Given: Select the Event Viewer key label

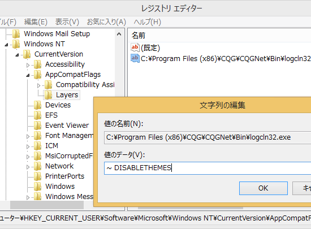Looking at the screenshot, I should click(67, 126).
